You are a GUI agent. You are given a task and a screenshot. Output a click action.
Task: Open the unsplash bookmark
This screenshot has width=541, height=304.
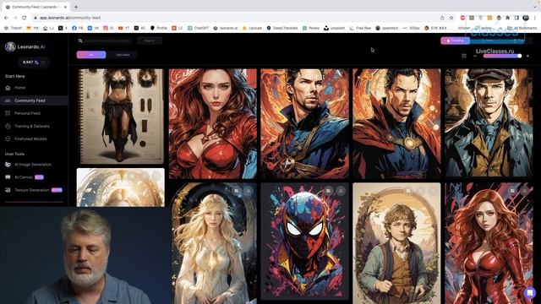click(x=335, y=28)
